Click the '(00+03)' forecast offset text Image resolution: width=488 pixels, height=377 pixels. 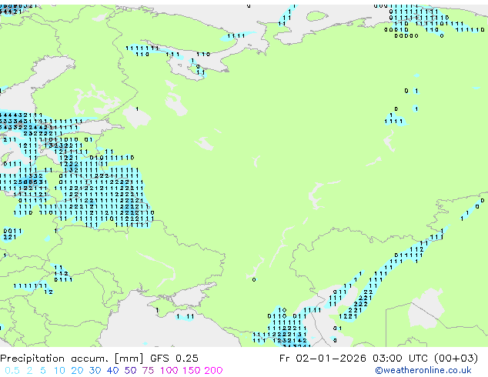coord(456,359)
